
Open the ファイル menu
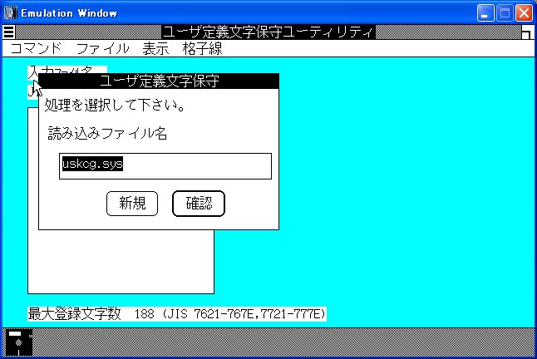pos(102,49)
